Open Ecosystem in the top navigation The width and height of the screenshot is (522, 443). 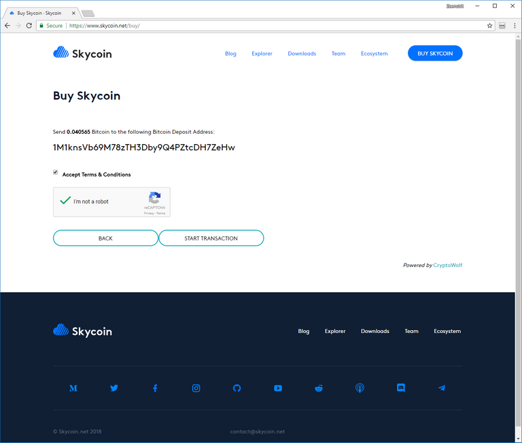[x=375, y=54]
